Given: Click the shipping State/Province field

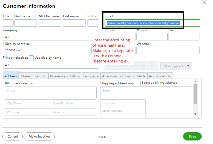Looking at the screenshot, I should point(123,111).
